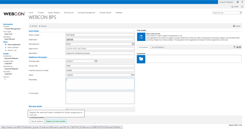Click the RETURN toolbar button

[33, 26]
